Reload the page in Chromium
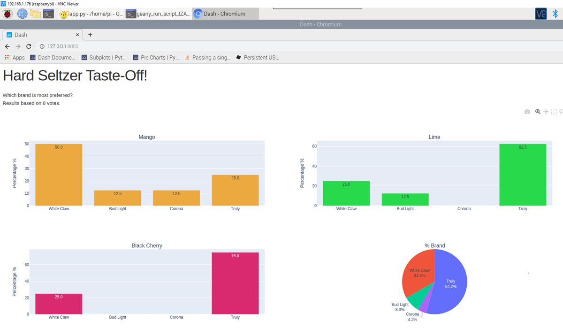563x336 pixels. coord(29,46)
